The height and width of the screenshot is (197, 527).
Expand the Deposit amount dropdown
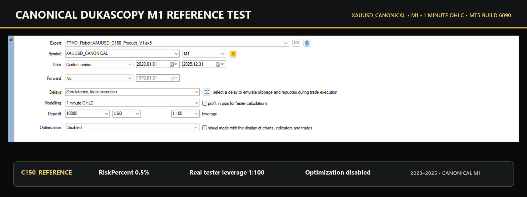point(106,114)
